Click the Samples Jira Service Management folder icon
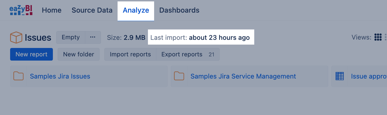This screenshot has height=115, width=387. pyautogui.click(x=179, y=76)
